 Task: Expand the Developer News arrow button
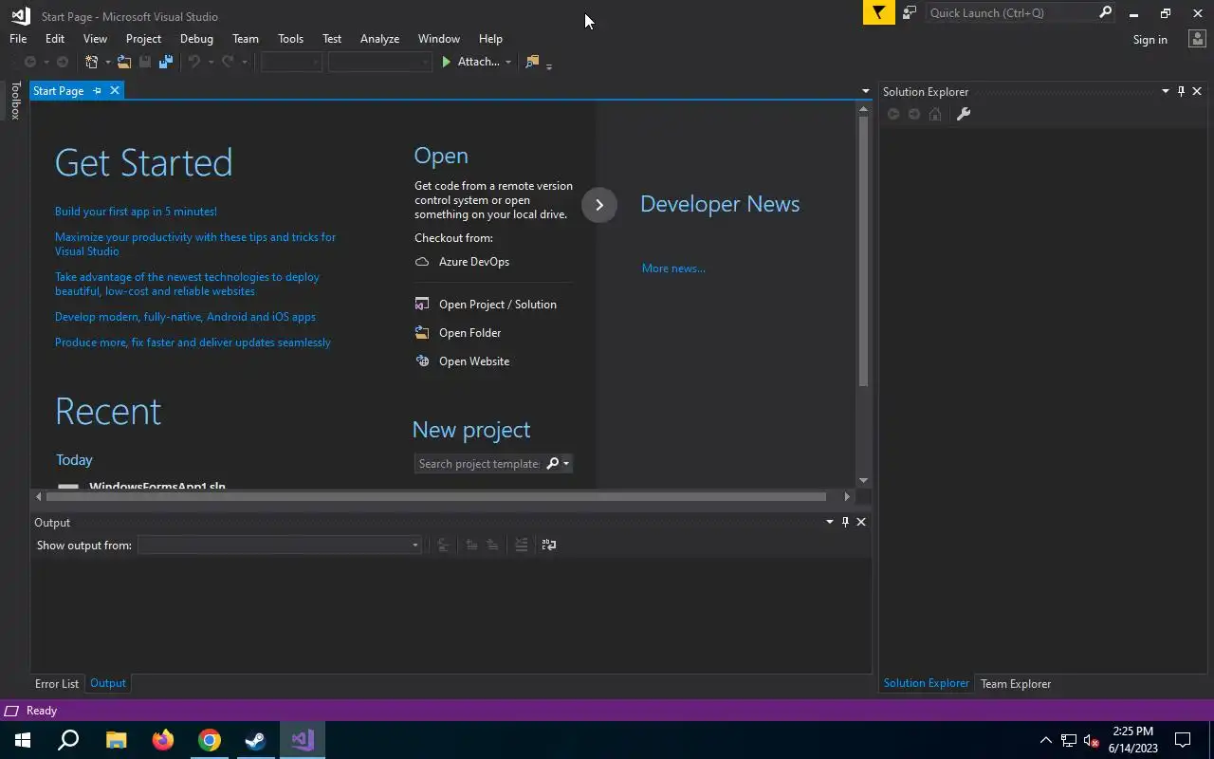click(599, 205)
